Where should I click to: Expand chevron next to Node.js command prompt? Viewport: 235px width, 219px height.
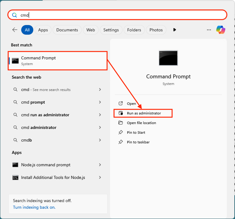pos(100,165)
